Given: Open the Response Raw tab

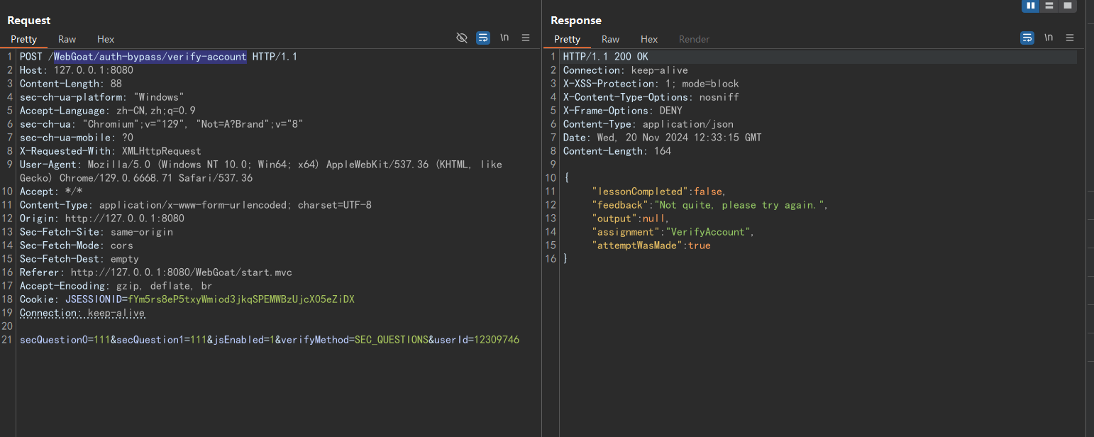Looking at the screenshot, I should coord(610,39).
